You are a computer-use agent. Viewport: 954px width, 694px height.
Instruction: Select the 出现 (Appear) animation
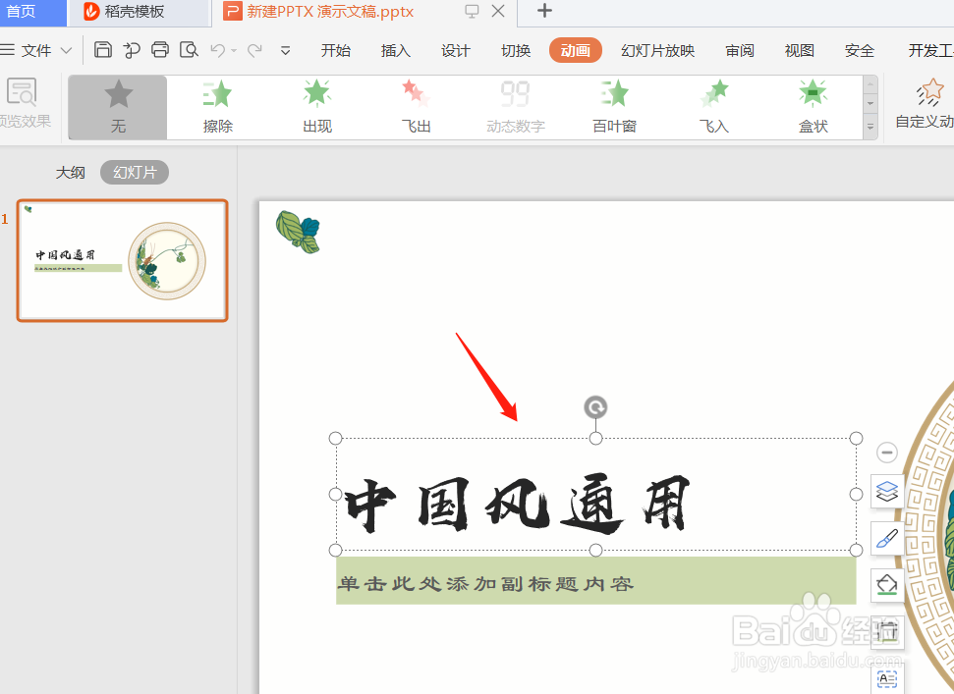[x=316, y=106]
